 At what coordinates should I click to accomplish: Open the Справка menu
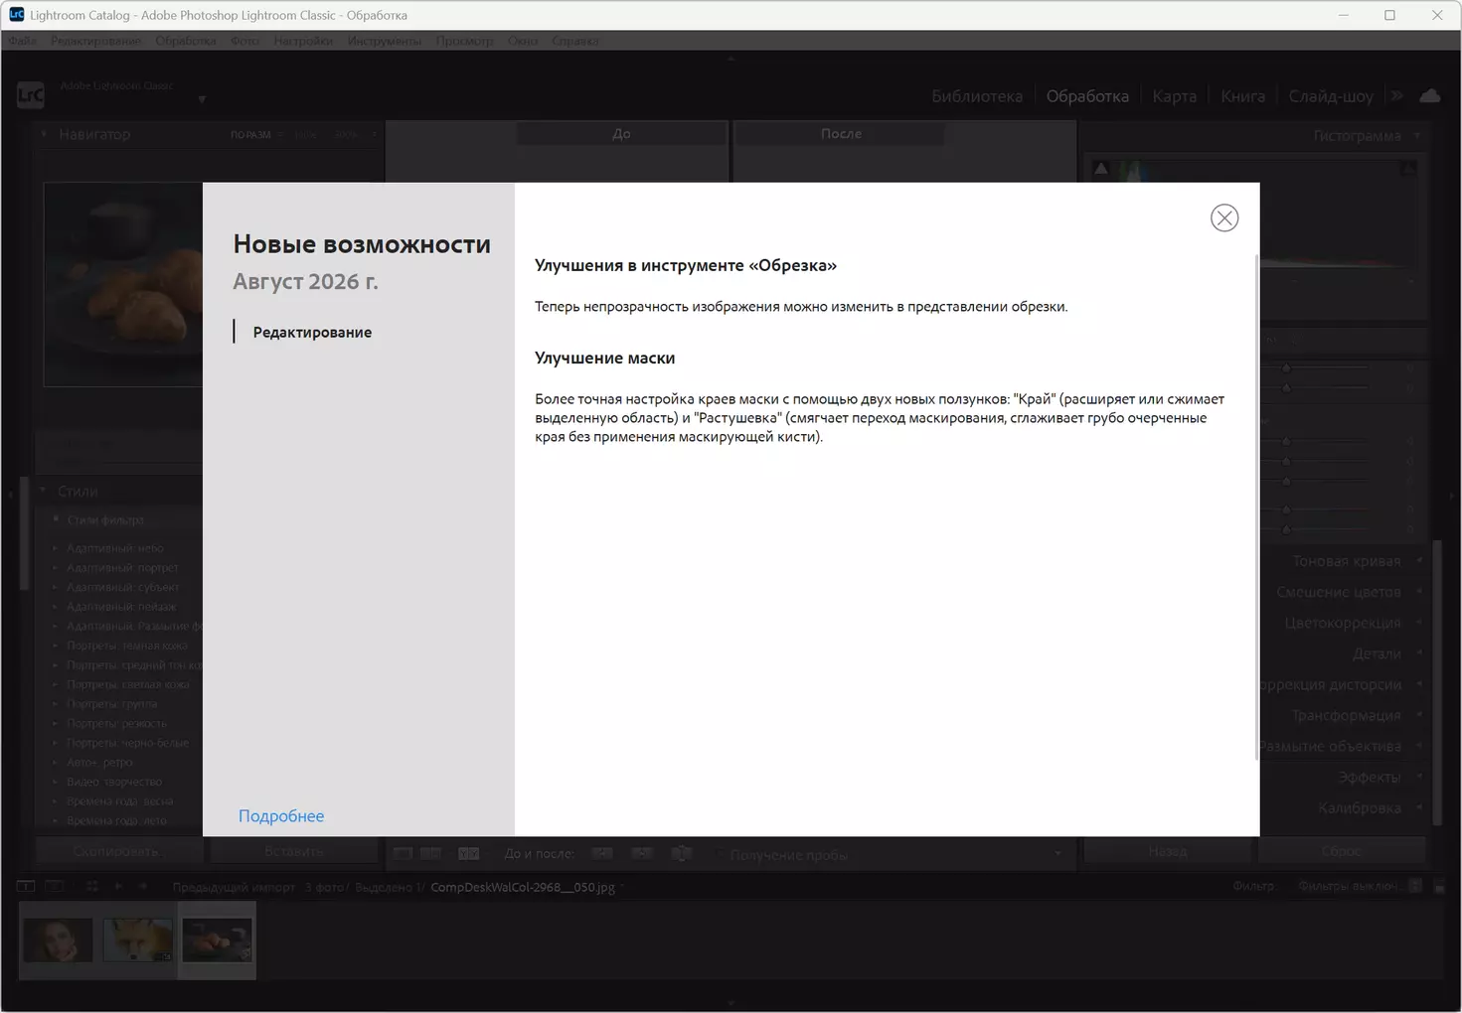[x=574, y=41]
